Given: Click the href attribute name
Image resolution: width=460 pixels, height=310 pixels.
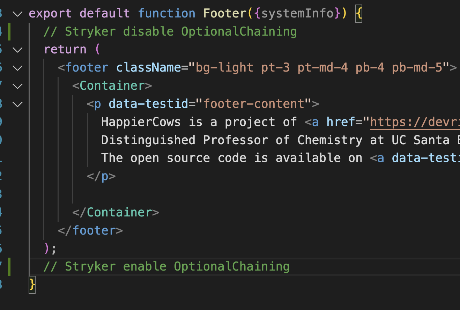Looking at the screenshot, I should (x=341, y=122).
